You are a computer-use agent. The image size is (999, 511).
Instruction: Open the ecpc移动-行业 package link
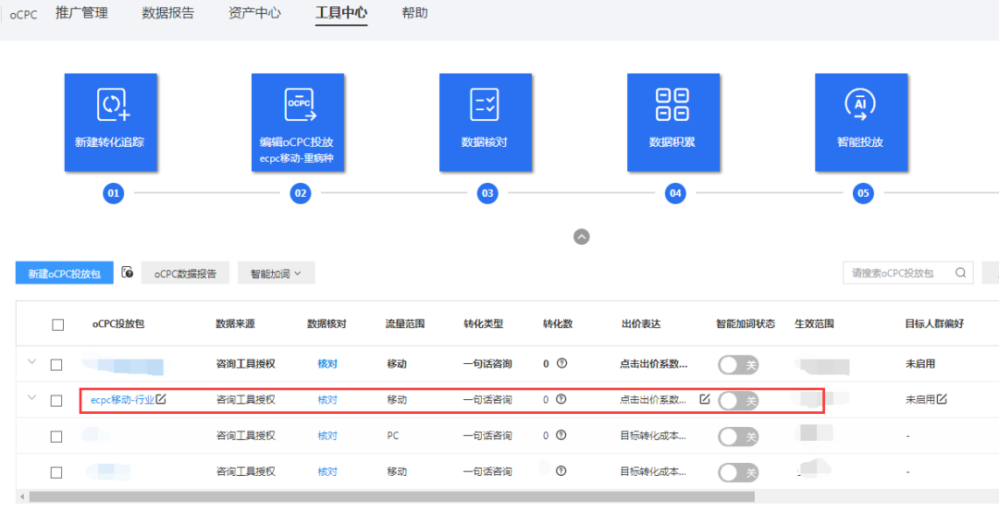coord(122,399)
